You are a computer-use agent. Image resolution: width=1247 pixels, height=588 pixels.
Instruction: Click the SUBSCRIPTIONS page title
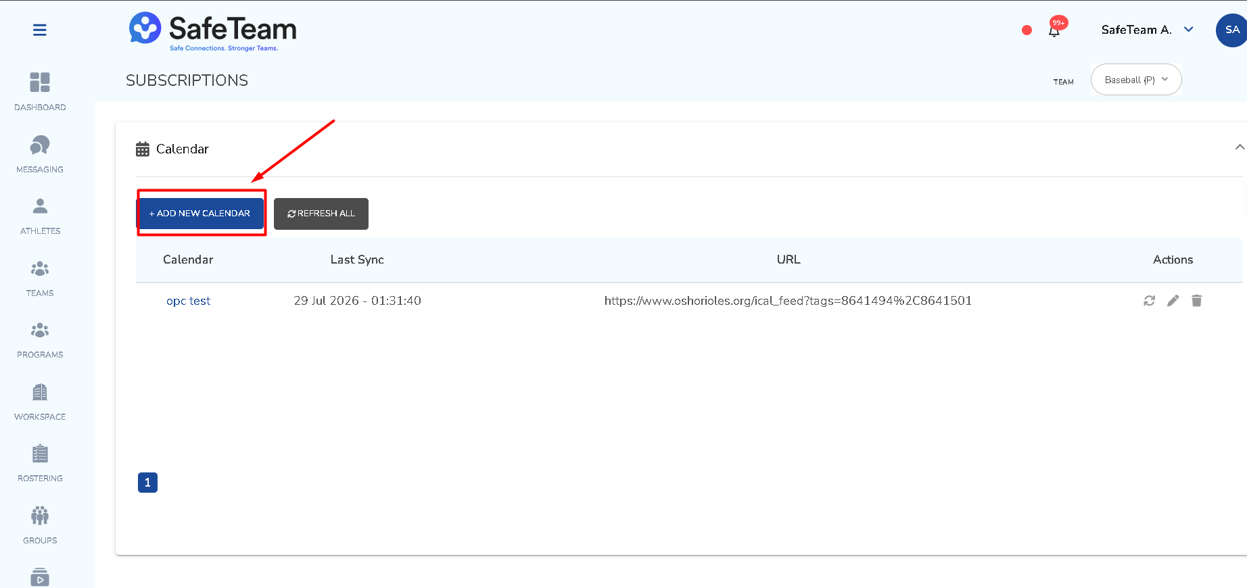187,80
